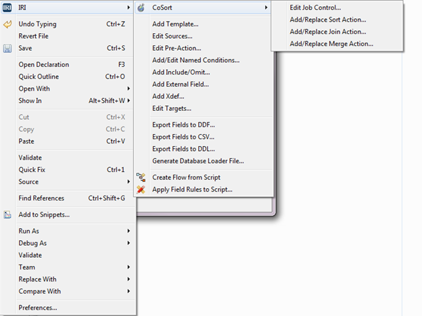Choose Add to Snippets...

(68, 215)
